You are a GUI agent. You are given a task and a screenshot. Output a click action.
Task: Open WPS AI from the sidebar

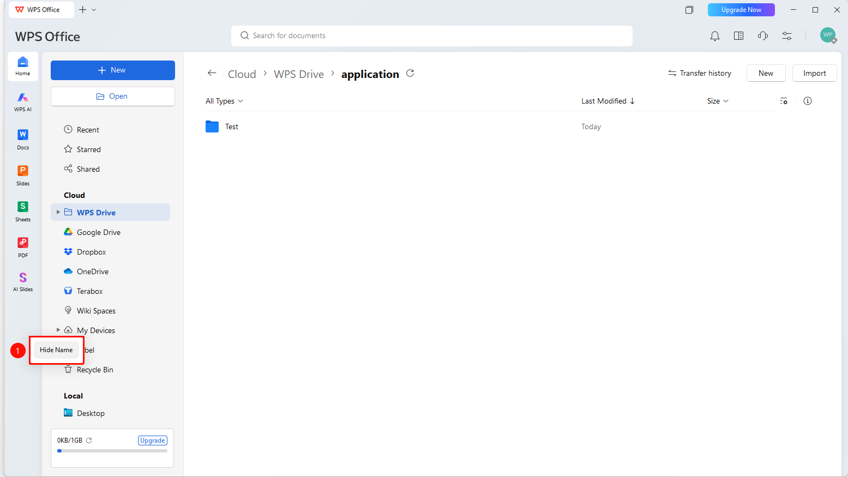pyautogui.click(x=23, y=102)
